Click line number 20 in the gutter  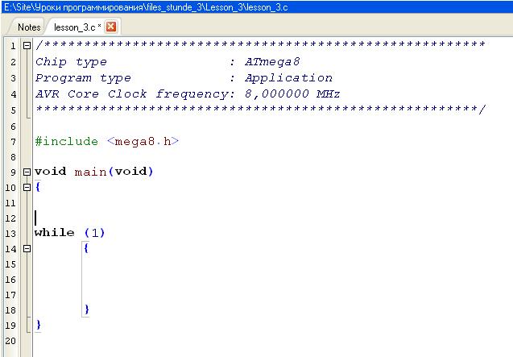point(10,341)
